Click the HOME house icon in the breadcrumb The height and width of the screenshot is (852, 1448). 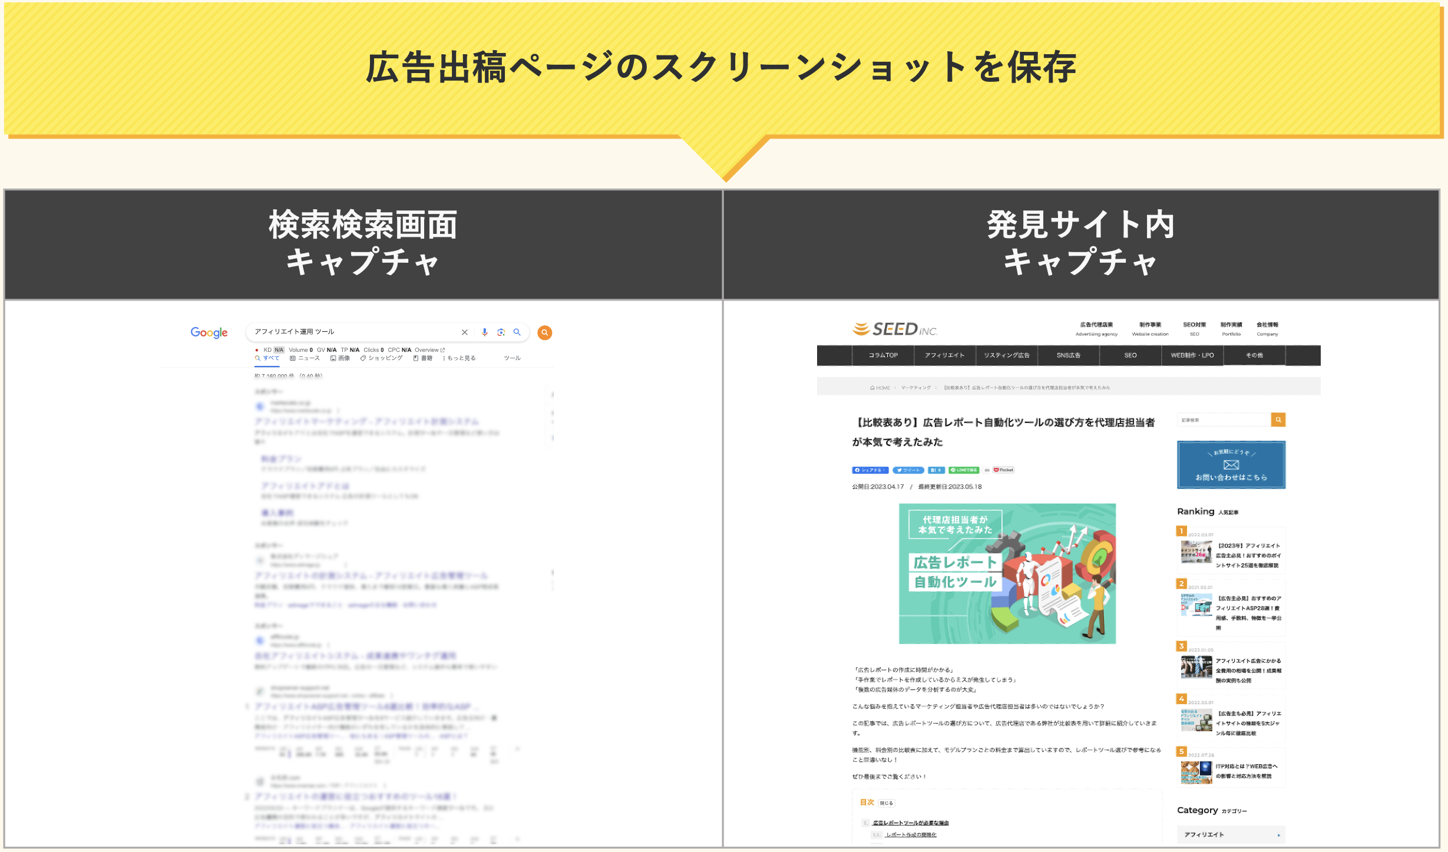(x=873, y=388)
